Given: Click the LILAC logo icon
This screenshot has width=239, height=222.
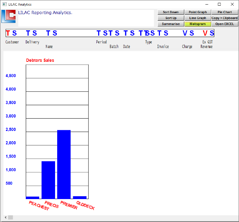Looking at the screenshot, I should coord(8,16).
